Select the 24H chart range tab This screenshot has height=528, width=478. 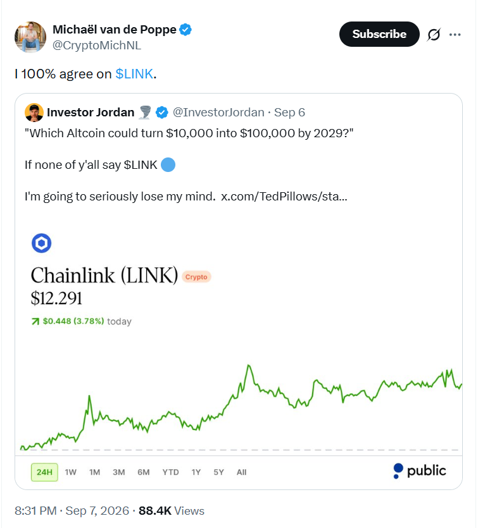tap(44, 472)
